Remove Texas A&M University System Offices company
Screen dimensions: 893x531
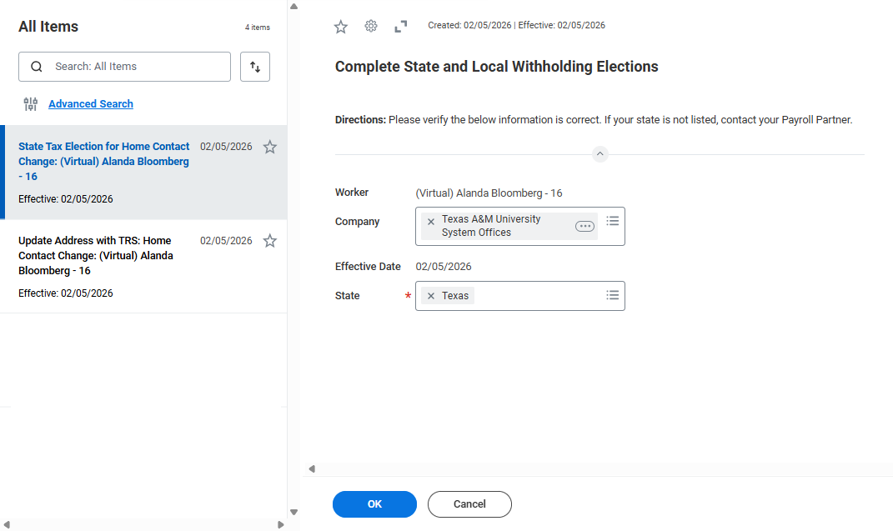click(x=431, y=222)
